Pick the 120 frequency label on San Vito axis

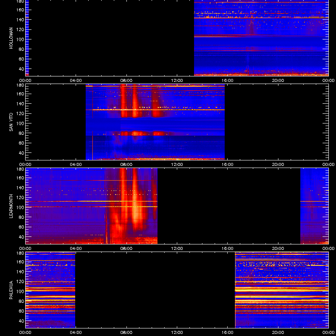tap(21, 113)
